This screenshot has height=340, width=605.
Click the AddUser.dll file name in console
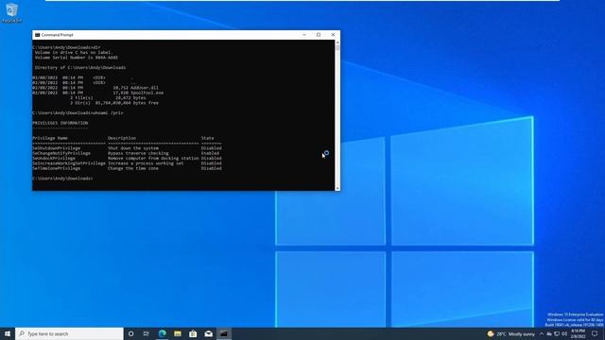pos(146,88)
